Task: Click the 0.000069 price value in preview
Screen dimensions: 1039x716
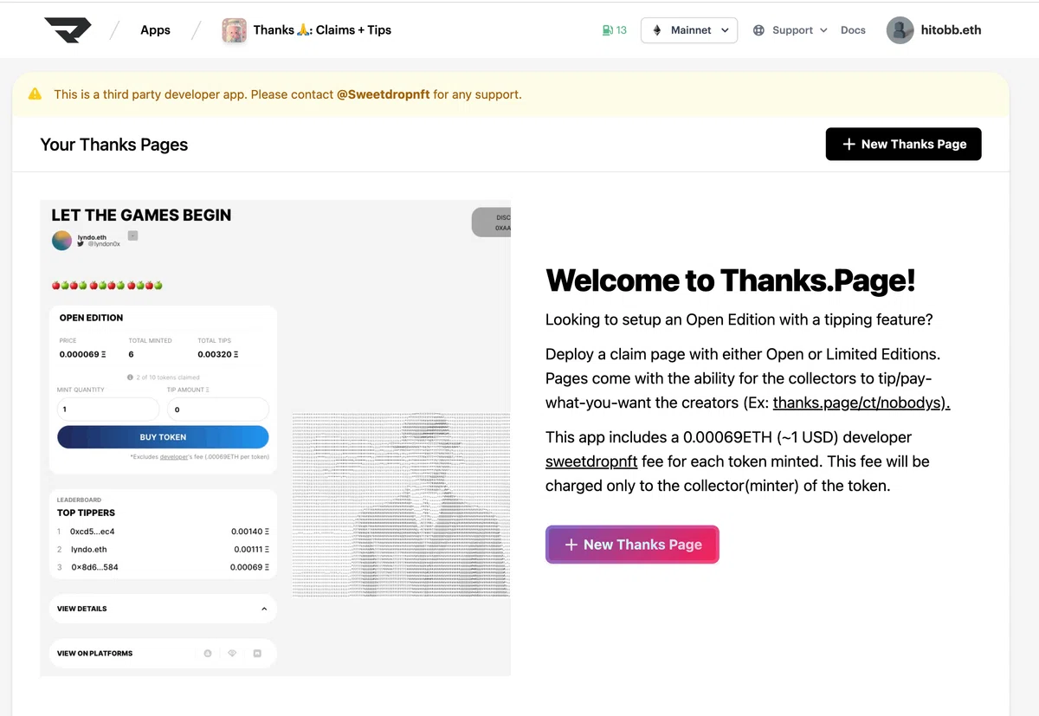Action: [x=82, y=354]
